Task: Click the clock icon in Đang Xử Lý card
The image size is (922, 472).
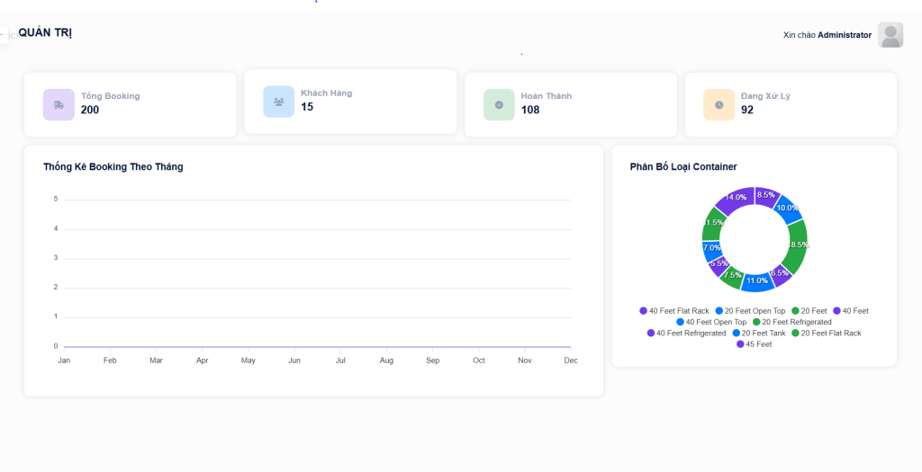Action: pyautogui.click(x=719, y=104)
